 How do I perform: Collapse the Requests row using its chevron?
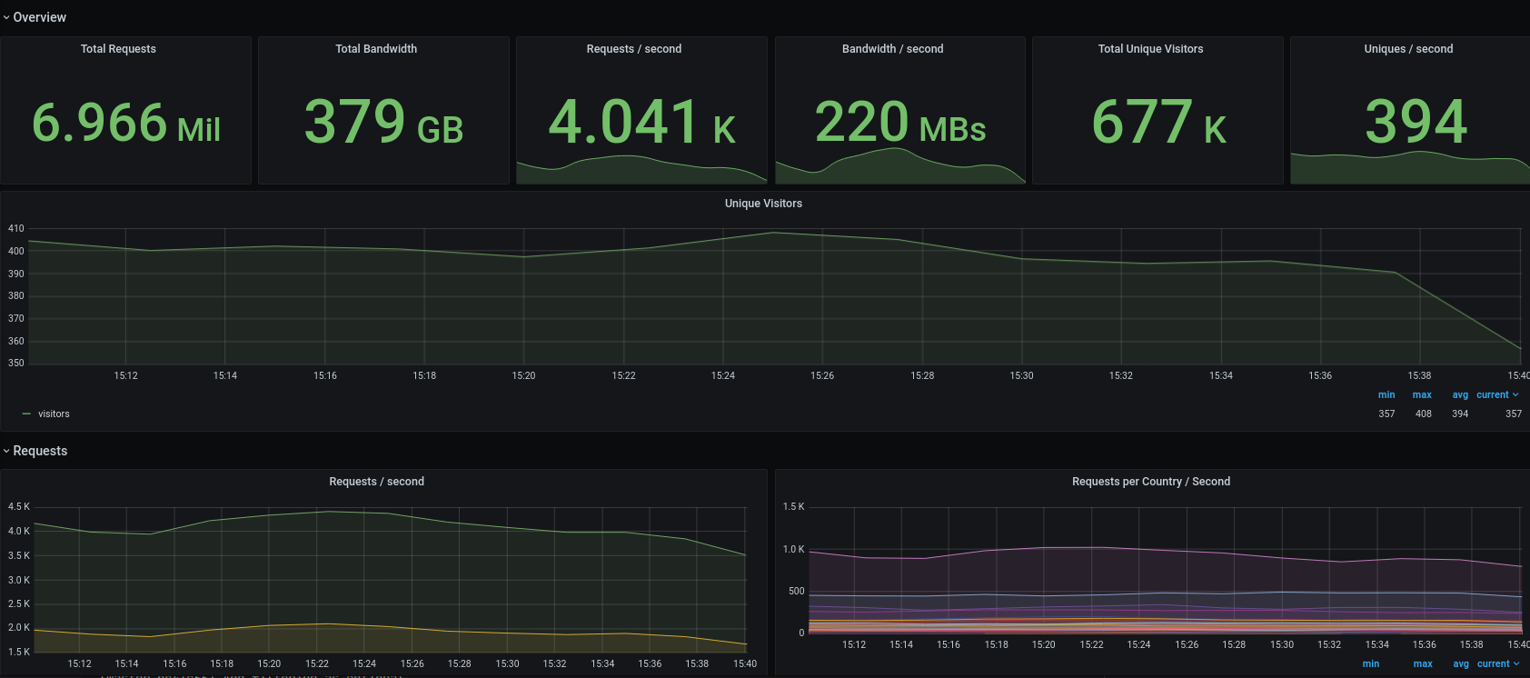[6, 451]
